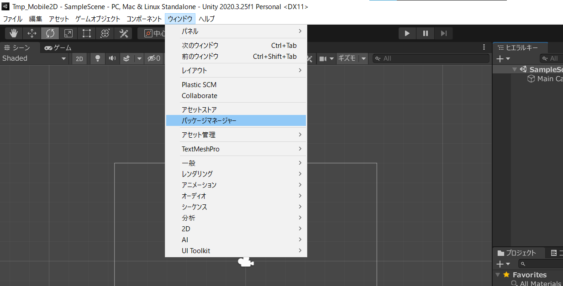The width and height of the screenshot is (563, 286).
Task: Open Collaborate from the menu
Action: tap(236, 95)
